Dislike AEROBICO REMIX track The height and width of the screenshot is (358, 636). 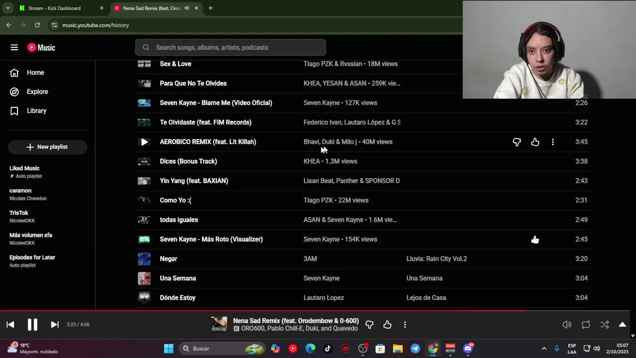[517, 142]
